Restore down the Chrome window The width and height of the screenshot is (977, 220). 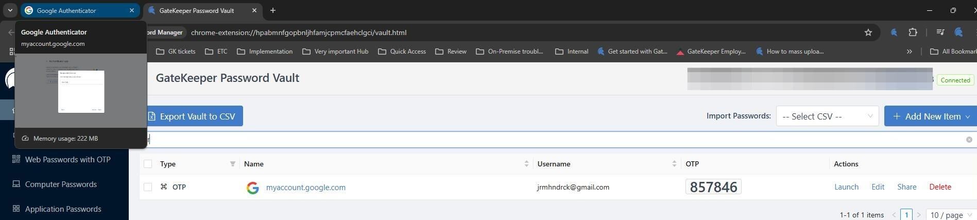point(953,10)
